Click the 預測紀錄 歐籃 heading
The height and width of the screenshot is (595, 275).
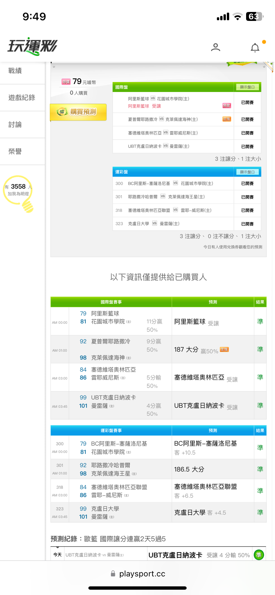pos(108,539)
